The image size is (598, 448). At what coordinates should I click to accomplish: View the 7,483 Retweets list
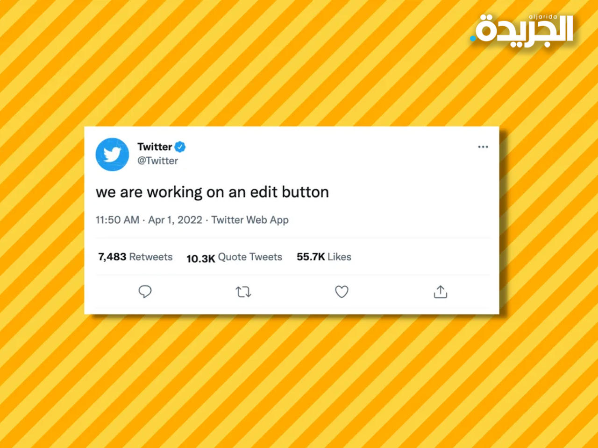coord(135,257)
